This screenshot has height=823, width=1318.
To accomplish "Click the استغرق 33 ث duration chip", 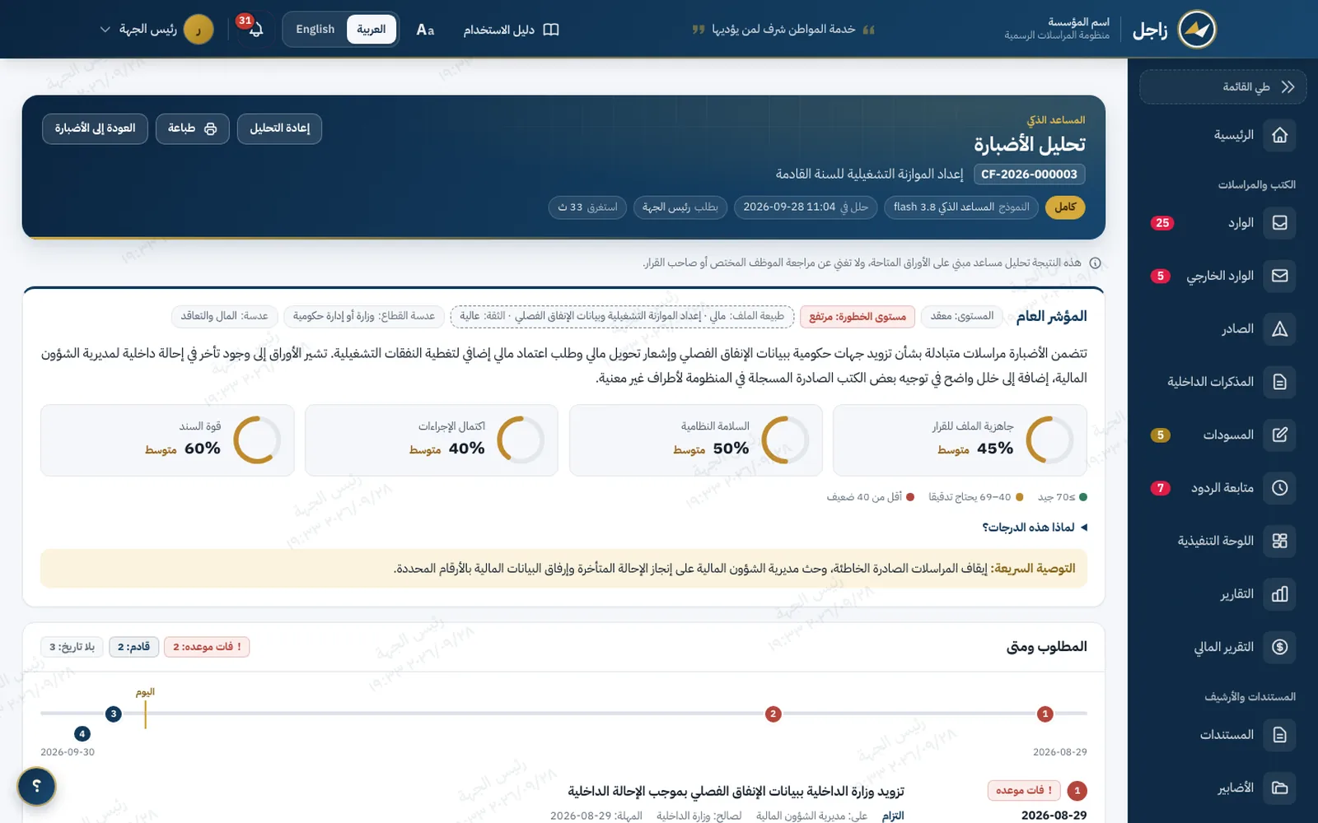I will (x=587, y=207).
